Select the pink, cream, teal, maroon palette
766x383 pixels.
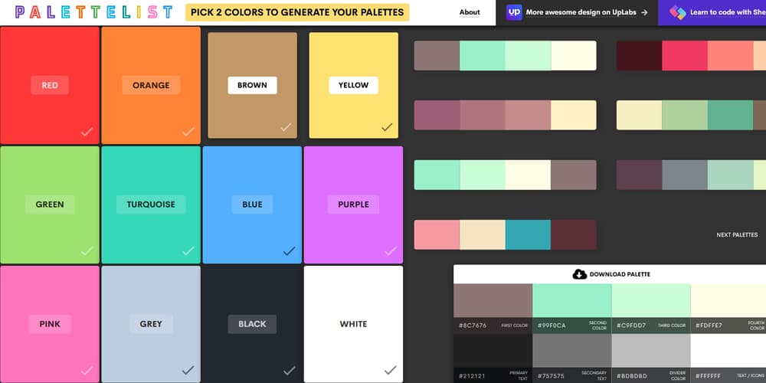[x=505, y=234]
